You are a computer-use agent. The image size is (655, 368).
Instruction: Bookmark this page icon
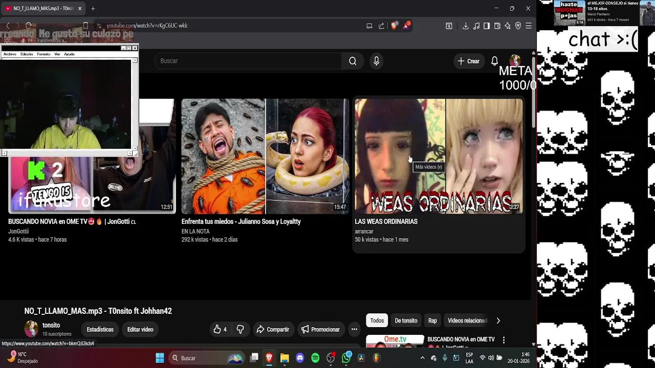click(x=85, y=26)
